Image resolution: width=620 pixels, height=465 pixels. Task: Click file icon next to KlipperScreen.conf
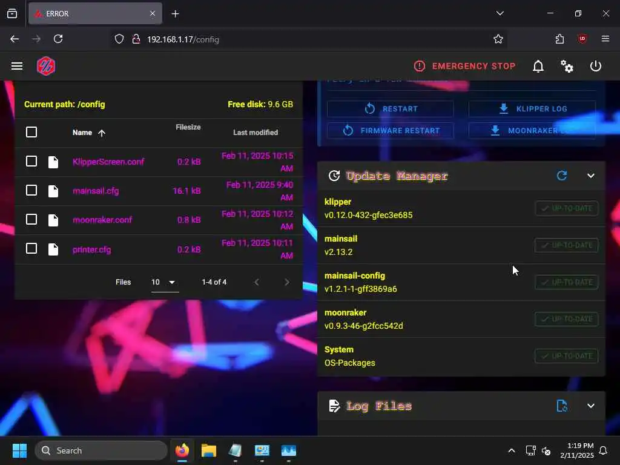53,162
